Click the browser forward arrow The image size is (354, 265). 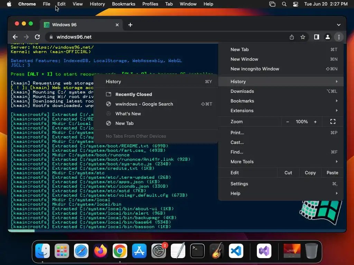(x=26, y=37)
